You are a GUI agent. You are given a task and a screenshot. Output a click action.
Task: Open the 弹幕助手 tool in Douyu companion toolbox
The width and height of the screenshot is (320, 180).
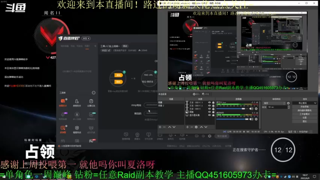point(63,103)
